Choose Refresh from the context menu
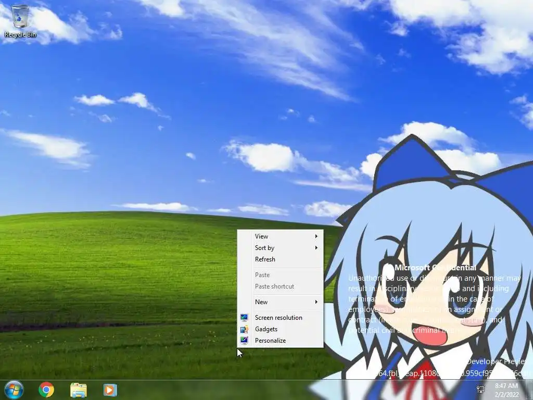Image resolution: width=533 pixels, height=400 pixels. click(281, 259)
